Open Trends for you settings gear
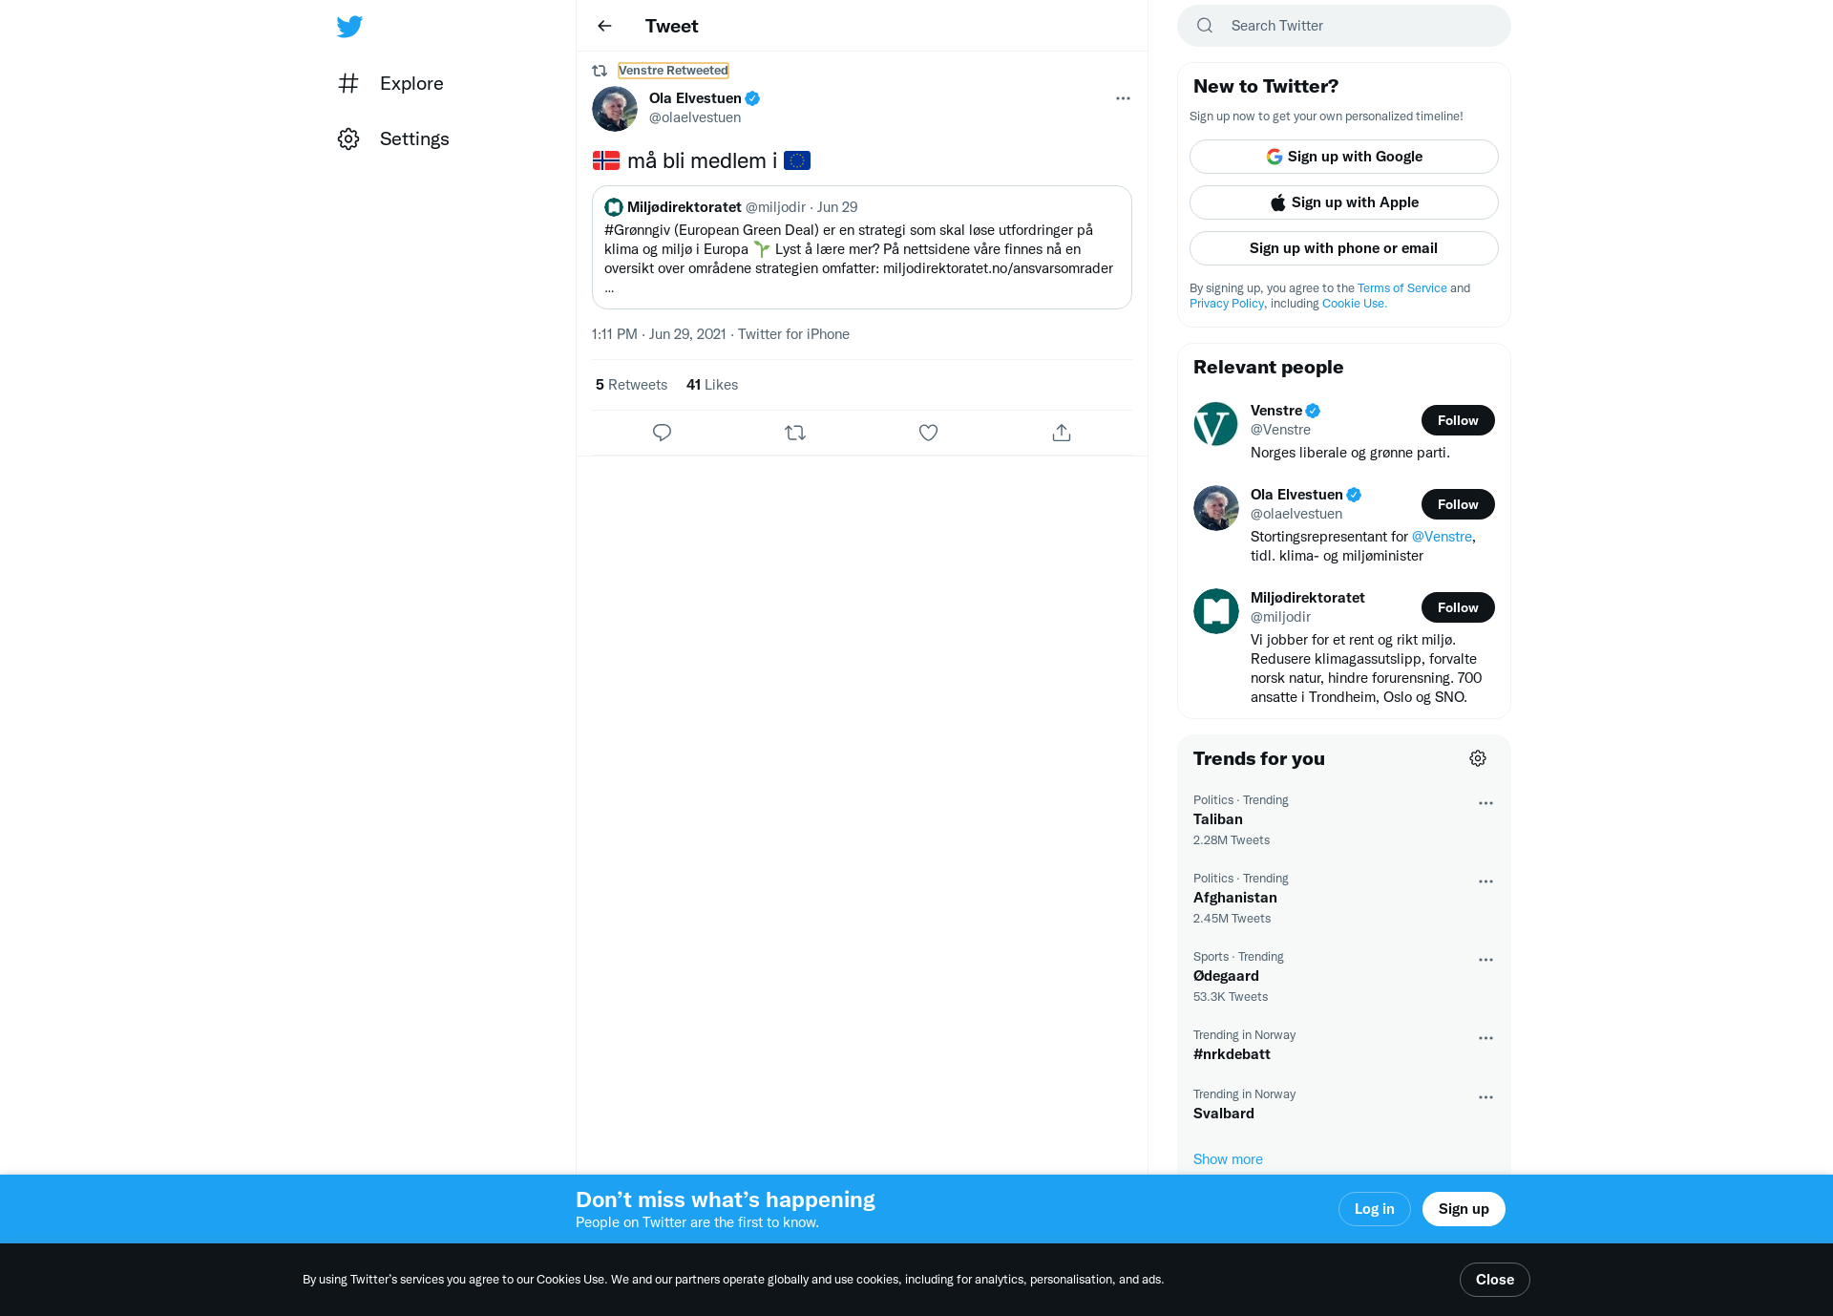 pyautogui.click(x=1478, y=758)
